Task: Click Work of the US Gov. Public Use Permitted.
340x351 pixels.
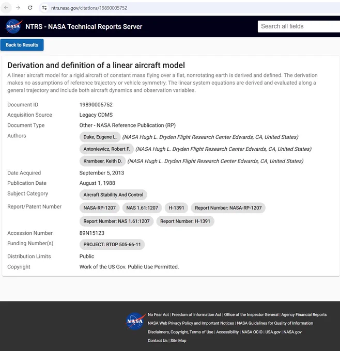Action: click(x=129, y=267)
